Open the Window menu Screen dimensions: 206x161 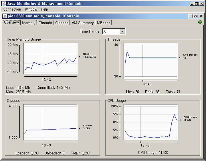pyautogui.click(x=31, y=9)
